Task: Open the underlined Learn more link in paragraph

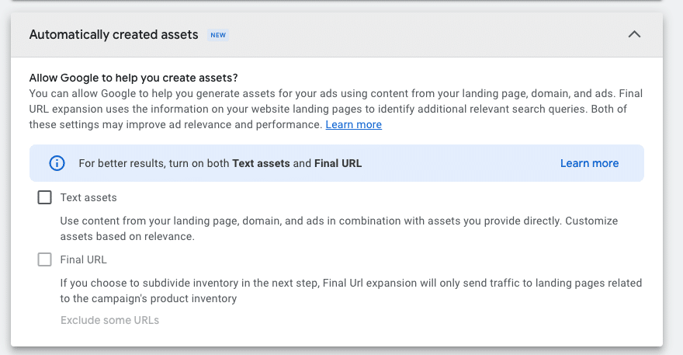Action: [x=353, y=125]
